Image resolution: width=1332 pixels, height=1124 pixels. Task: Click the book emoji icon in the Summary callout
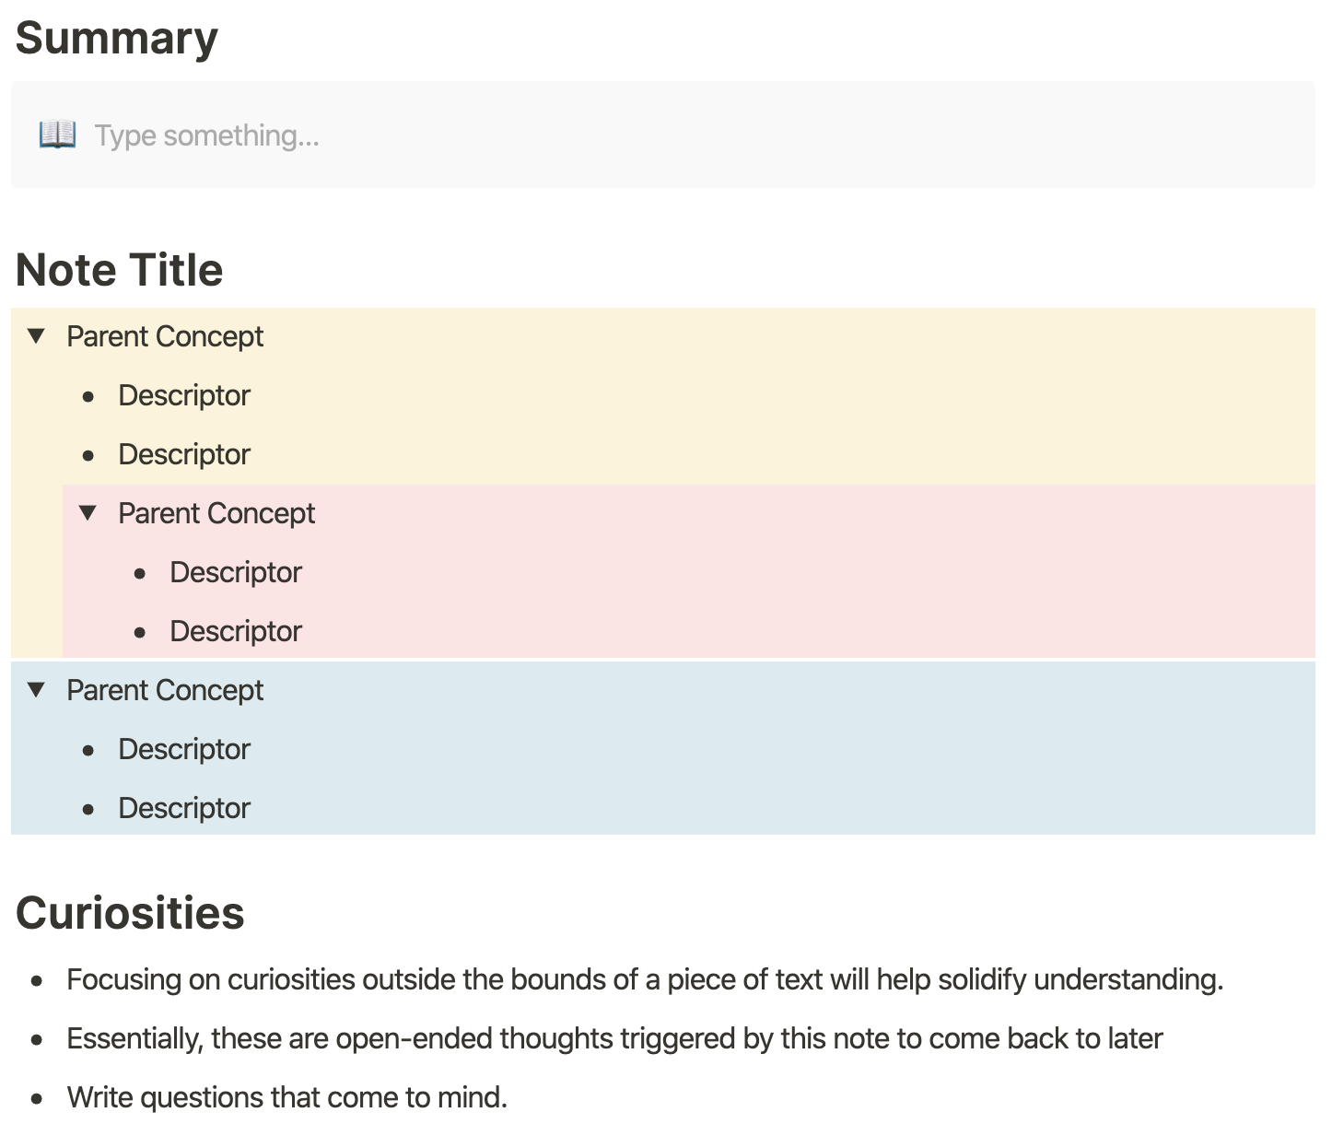click(x=57, y=135)
